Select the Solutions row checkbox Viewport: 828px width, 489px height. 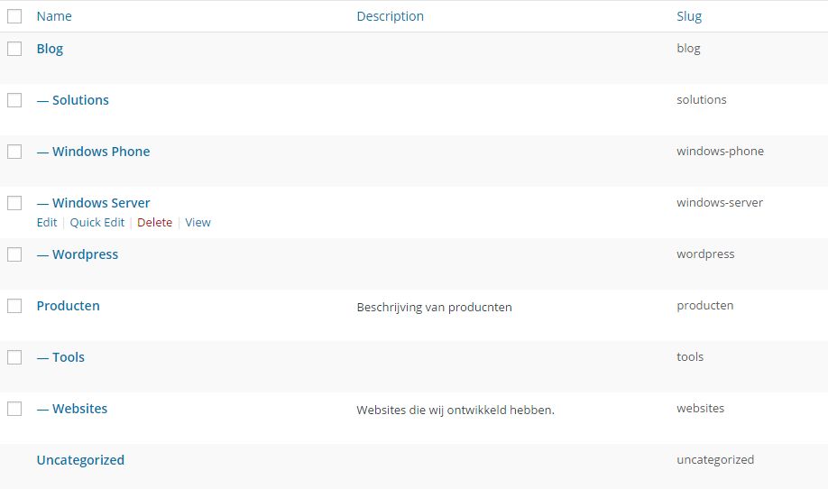click(x=14, y=100)
